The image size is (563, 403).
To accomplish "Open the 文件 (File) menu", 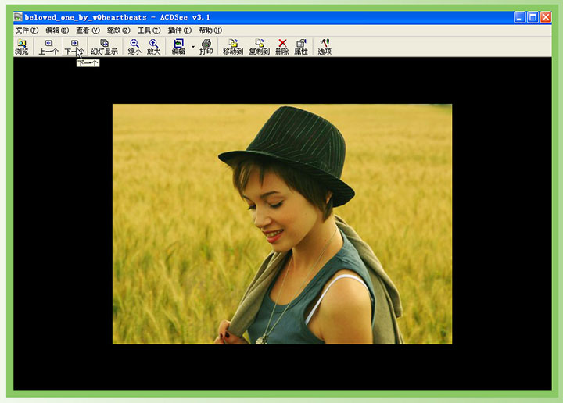I will click(x=27, y=30).
